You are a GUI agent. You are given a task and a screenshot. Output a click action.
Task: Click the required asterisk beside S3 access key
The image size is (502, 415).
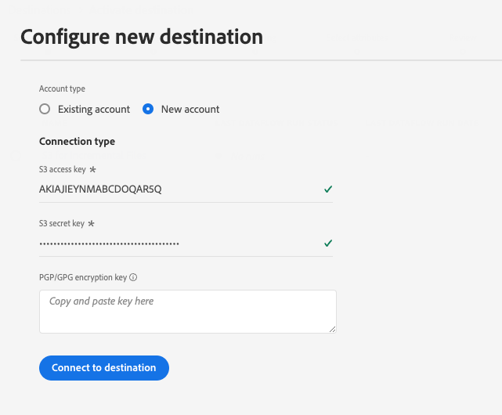(93, 169)
